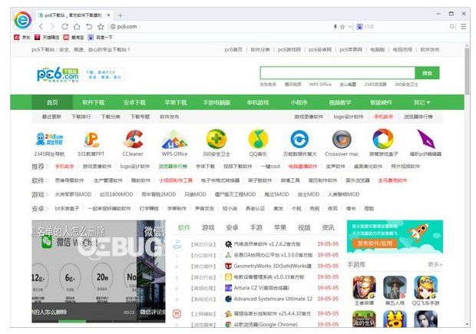Image resolution: width=476 pixels, height=334 pixels.
Task: Switch to the 视频 tab in the software list panel
Action: (x=304, y=227)
